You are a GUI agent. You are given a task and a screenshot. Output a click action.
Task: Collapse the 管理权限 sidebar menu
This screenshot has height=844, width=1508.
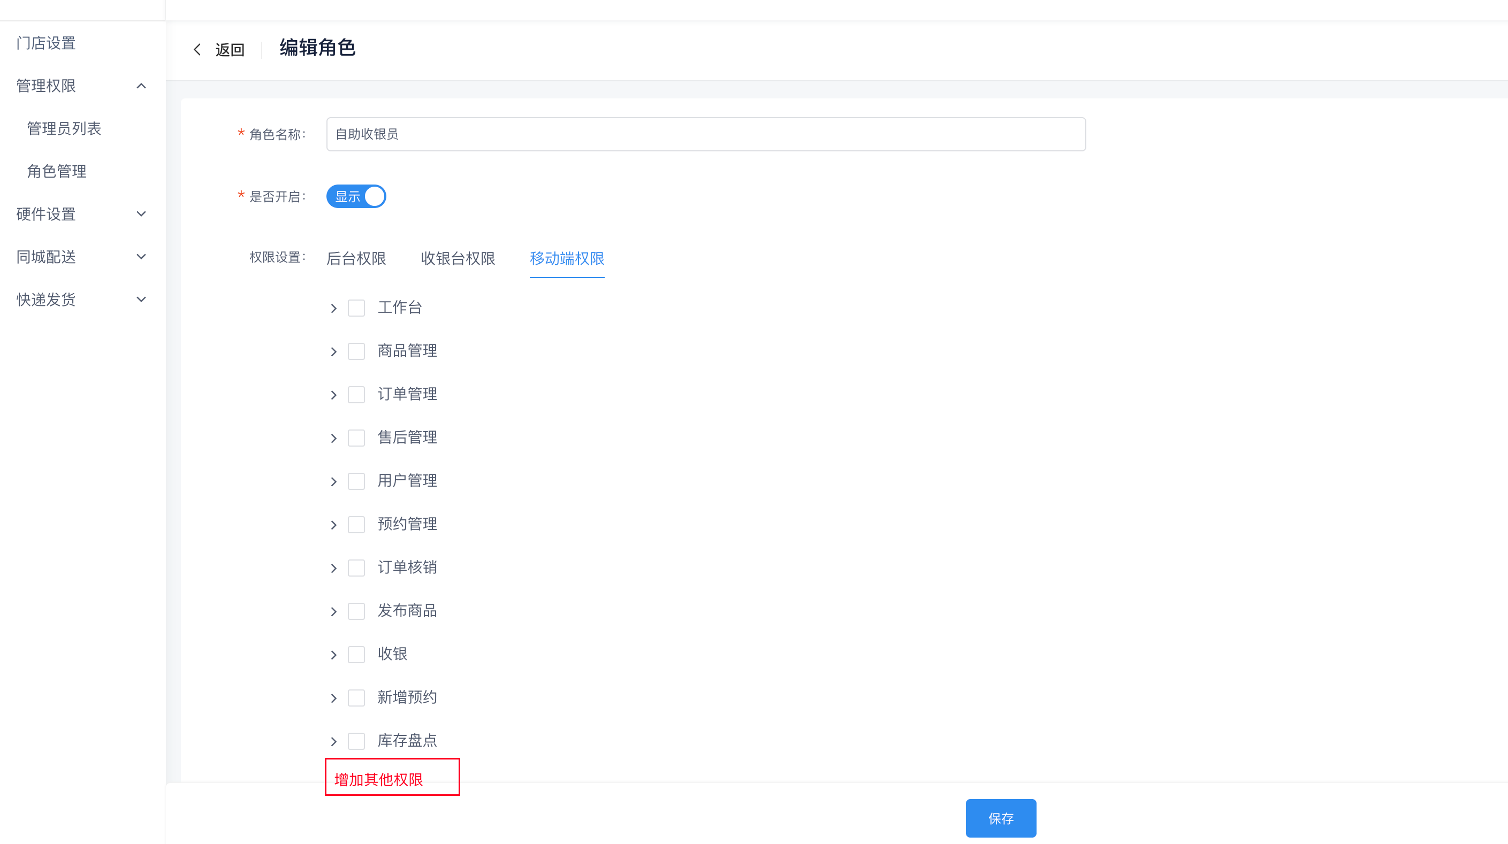click(82, 86)
